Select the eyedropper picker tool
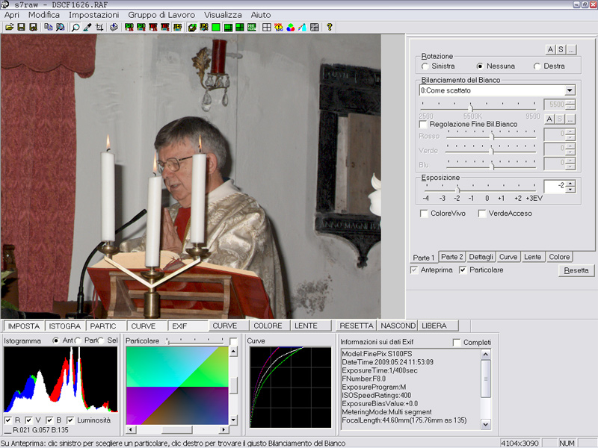The width and height of the screenshot is (598, 448). [87, 28]
